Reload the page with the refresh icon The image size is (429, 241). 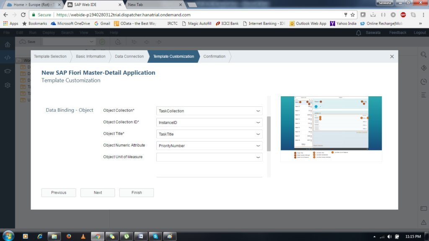[x=23, y=15]
